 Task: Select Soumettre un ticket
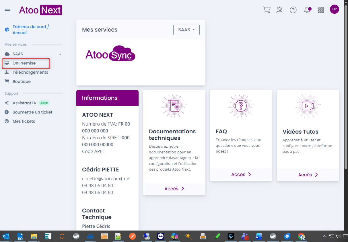tap(32, 112)
